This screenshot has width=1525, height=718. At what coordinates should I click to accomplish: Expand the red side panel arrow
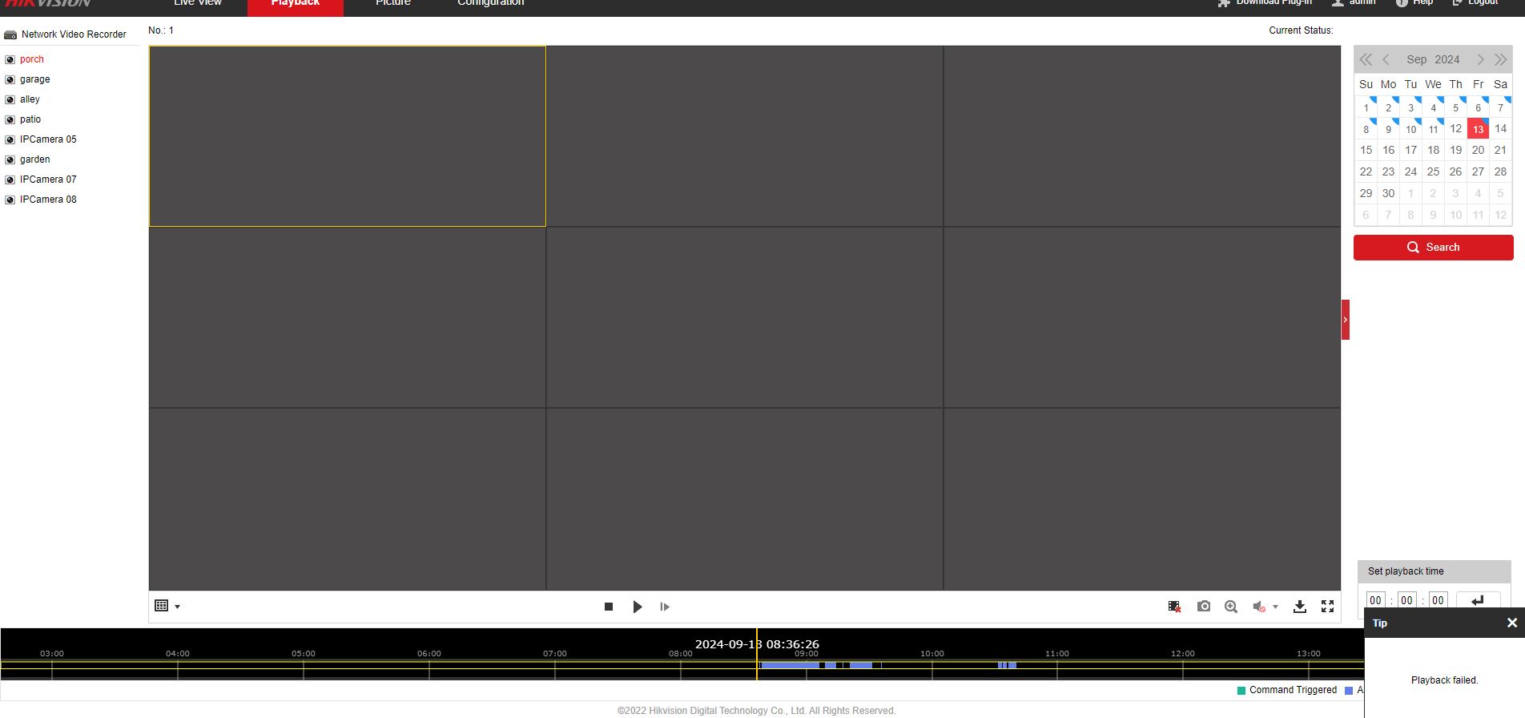coord(1346,320)
